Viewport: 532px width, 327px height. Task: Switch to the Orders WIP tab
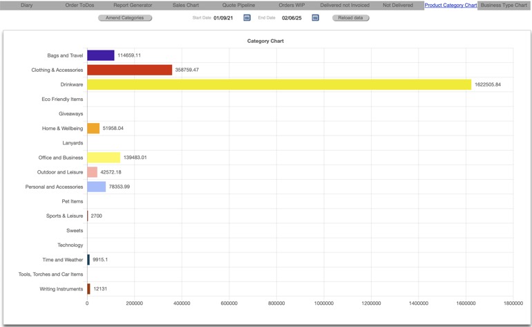click(292, 5)
